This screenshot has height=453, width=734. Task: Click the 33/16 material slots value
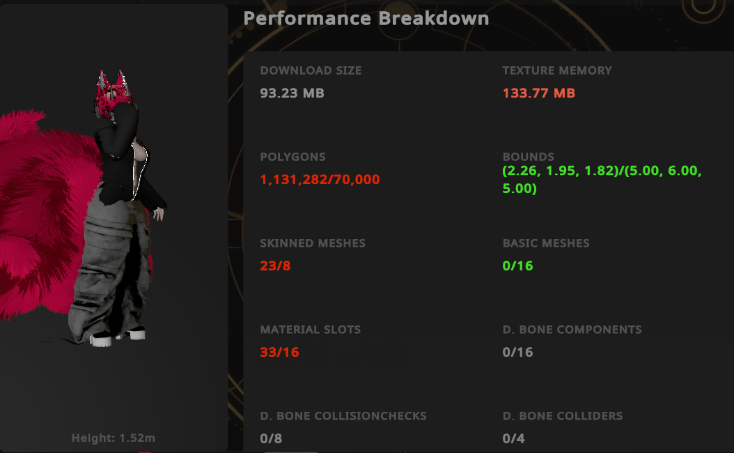279,352
